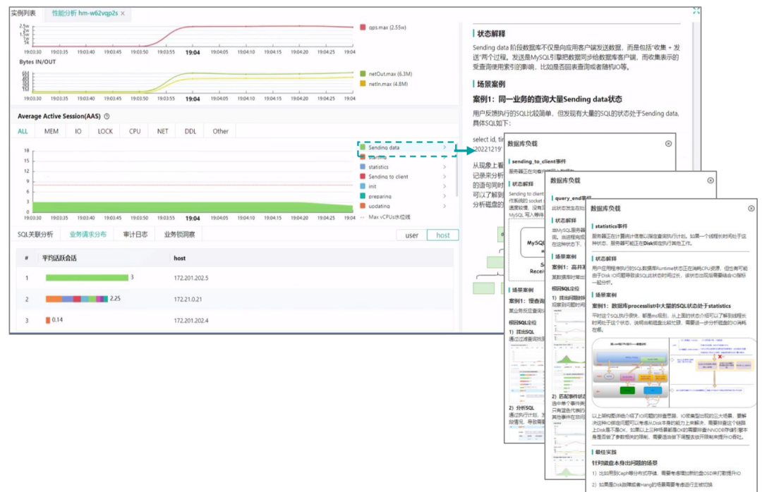Click the 针对磁盘本身出问题的场景 subheading

click(x=624, y=463)
